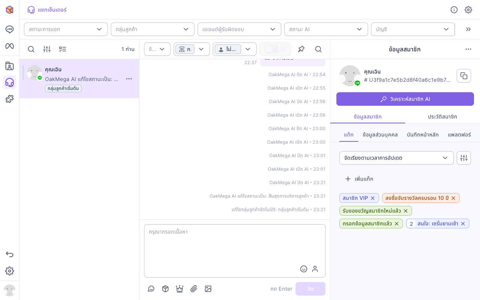The height and width of the screenshot is (300, 480).
Task: Open chat list filter sliders
Action: (47, 49)
